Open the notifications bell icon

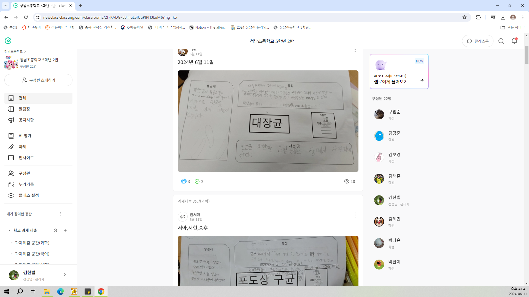point(514,41)
